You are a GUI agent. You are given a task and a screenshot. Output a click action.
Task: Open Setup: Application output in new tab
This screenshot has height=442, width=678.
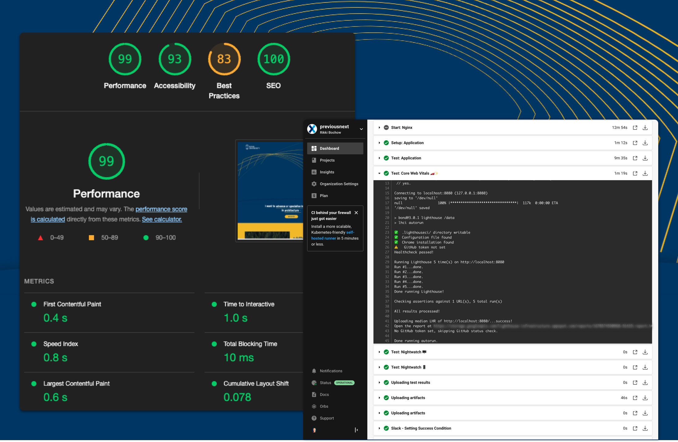tap(635, 143)
